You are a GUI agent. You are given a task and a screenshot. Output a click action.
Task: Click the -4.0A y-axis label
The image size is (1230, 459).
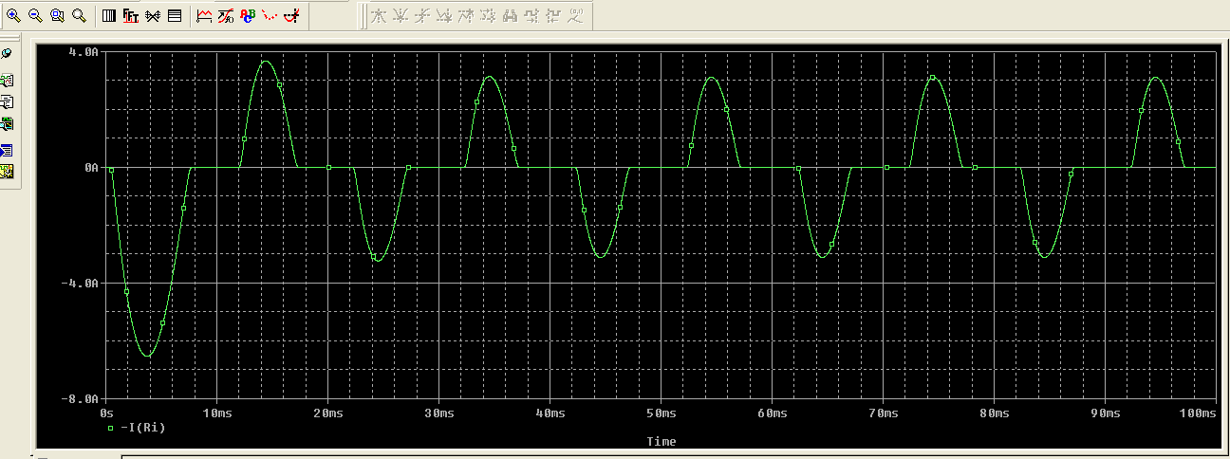81,284
